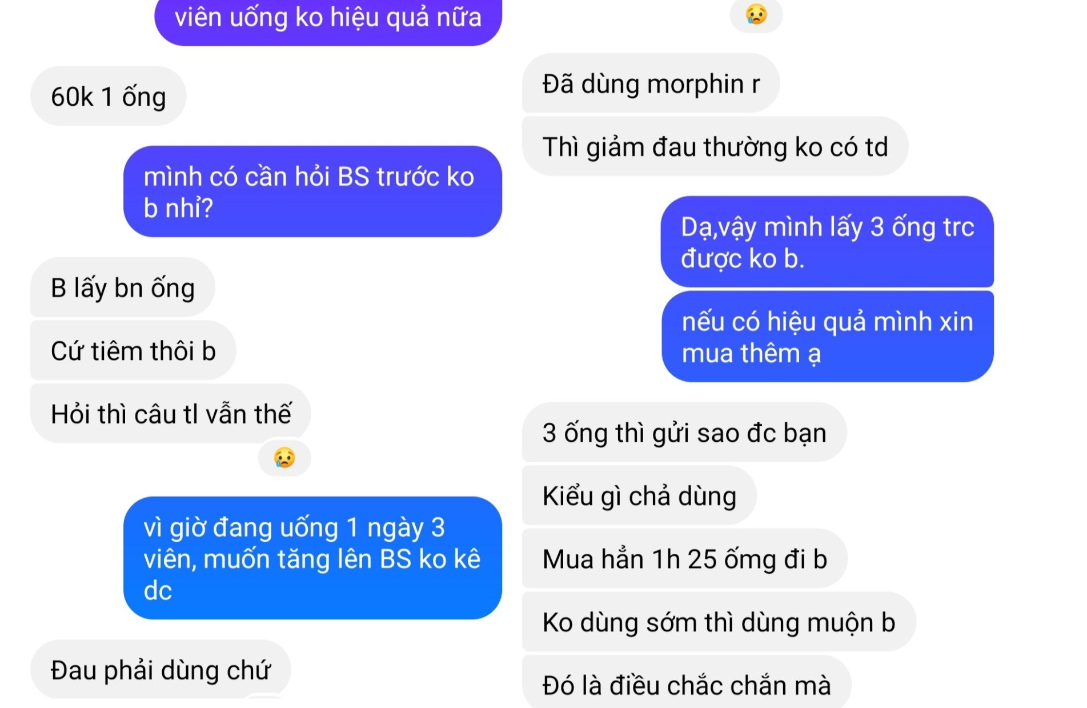Tap the 'B lấy bn ống' message
This screenshot has height=708, width=1087.
click(123, 287)
